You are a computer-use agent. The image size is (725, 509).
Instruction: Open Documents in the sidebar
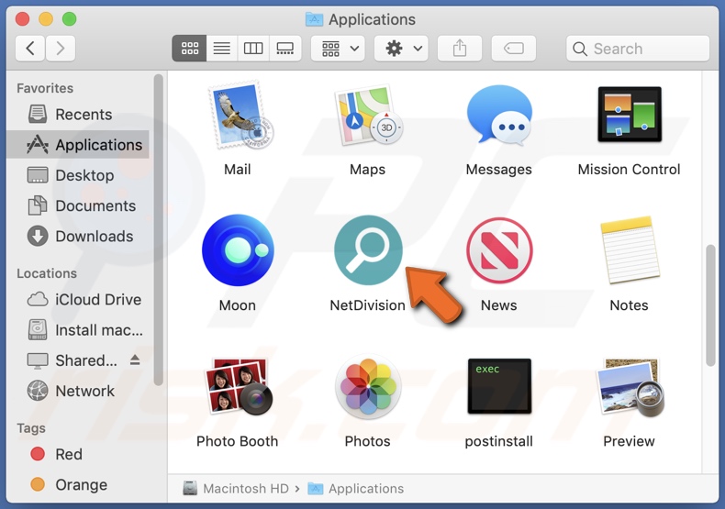(x=78, y=205)
